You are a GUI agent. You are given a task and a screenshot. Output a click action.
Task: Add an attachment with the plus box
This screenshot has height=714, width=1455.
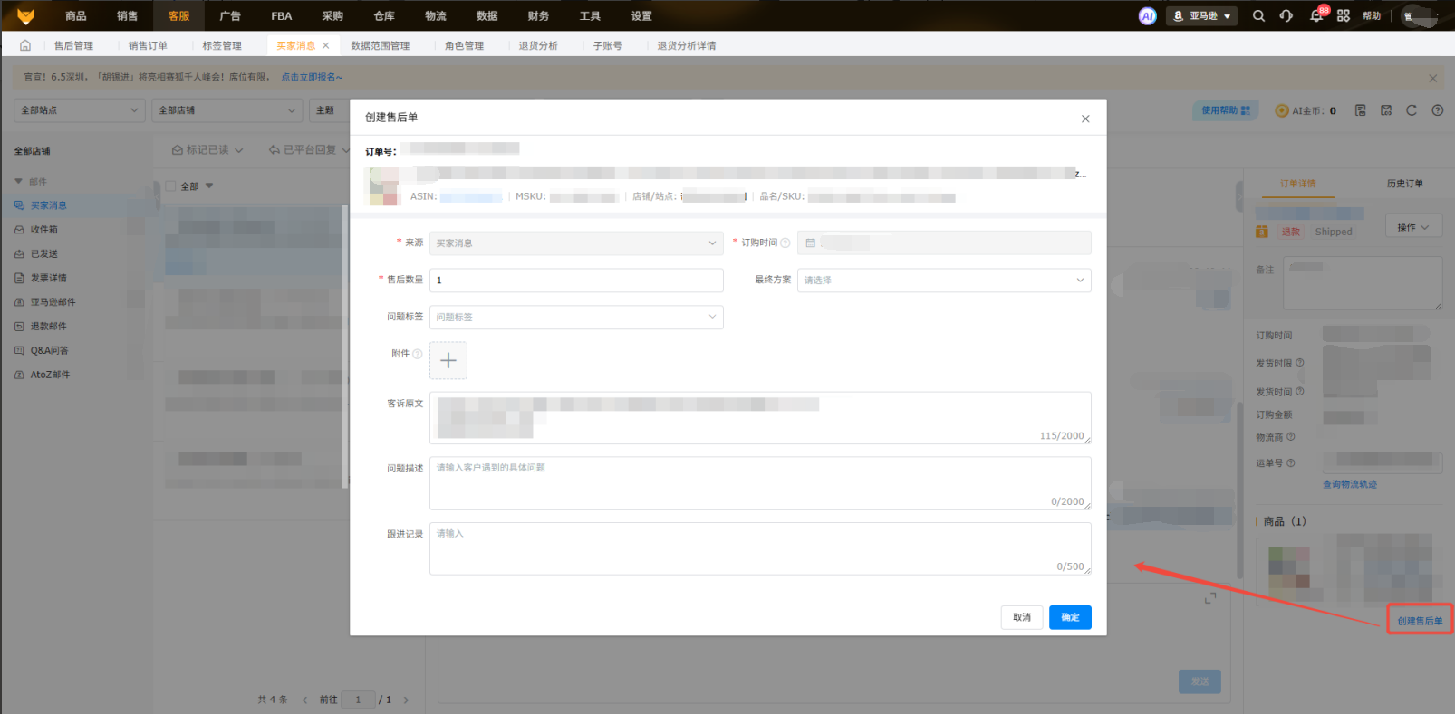(448, 360)
